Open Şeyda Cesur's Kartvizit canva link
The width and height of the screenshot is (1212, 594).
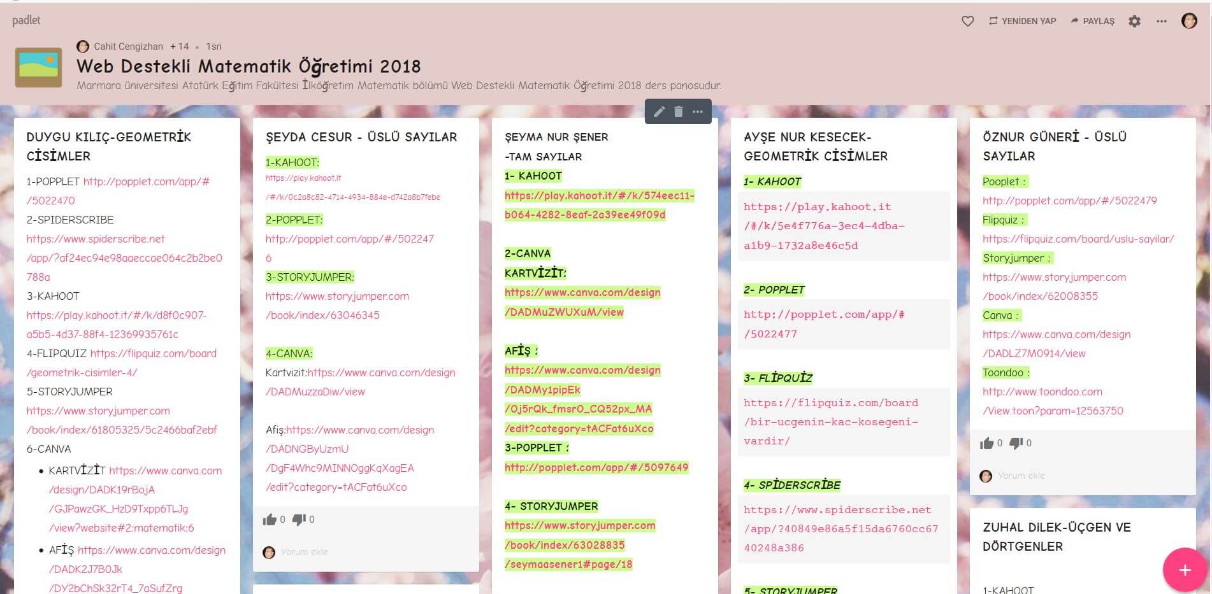(361, 382)
